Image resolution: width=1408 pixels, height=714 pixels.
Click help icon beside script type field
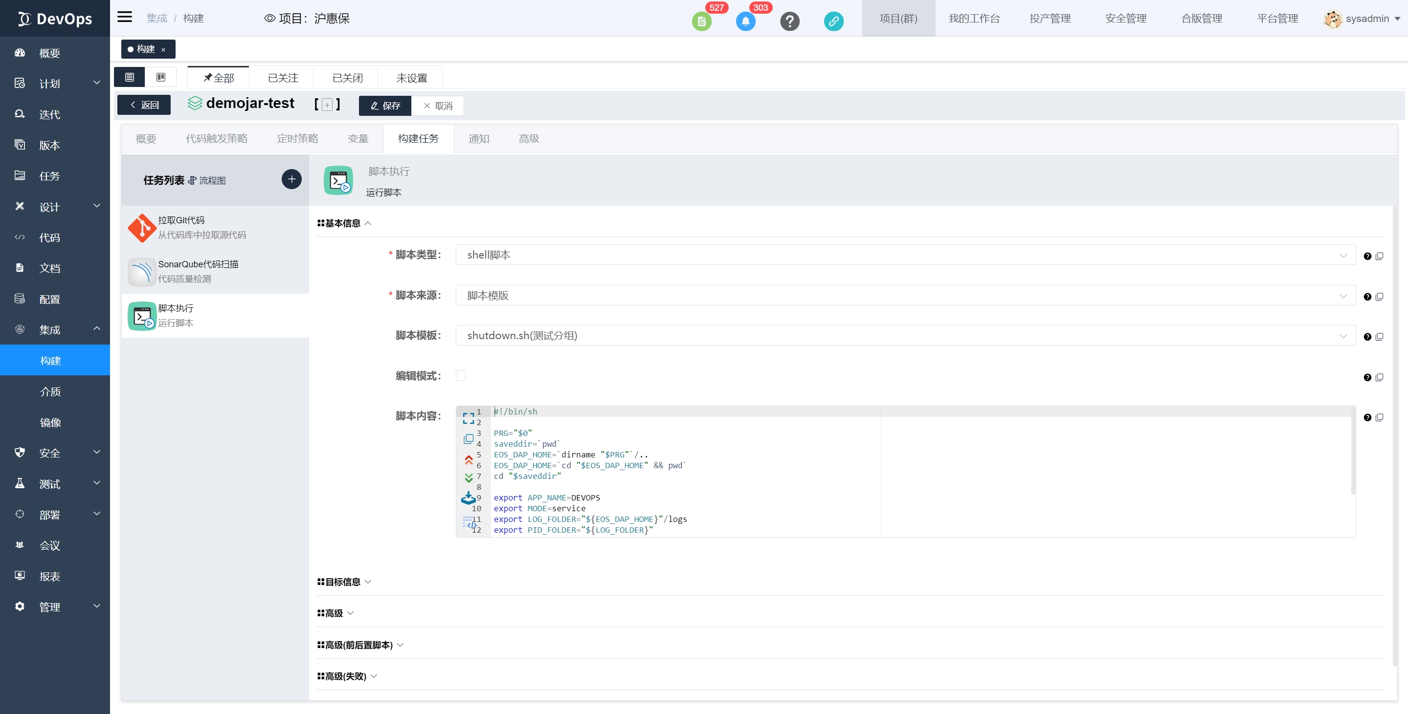(1367, 256)
